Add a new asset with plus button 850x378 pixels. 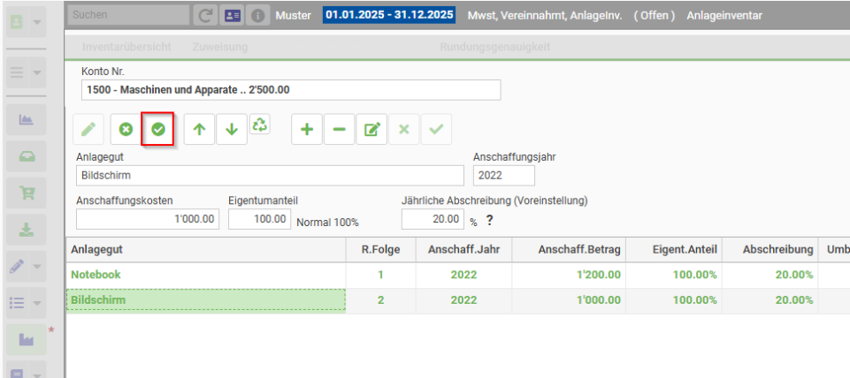(307, 130)
